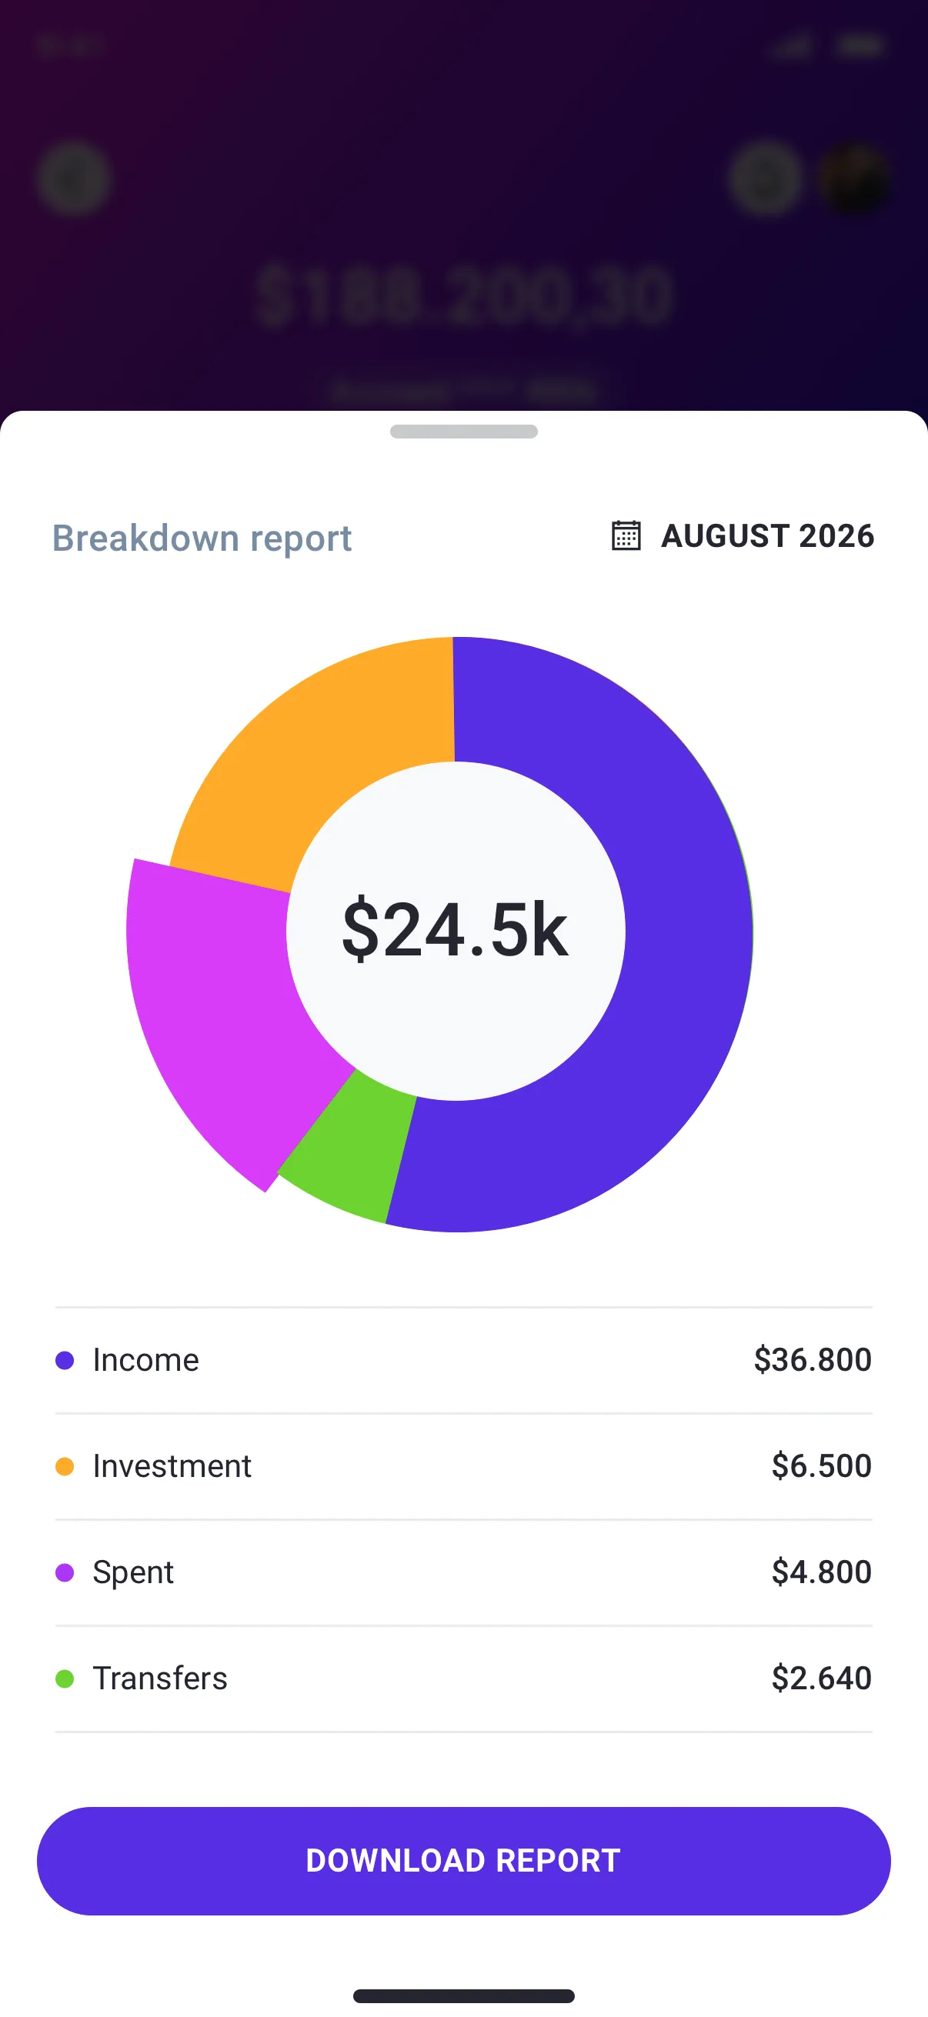928x2017 pixels.
Task: Collapse the Breakdown report sheet via drag handle
Action: pyautogui.click(x=463, y=431)
